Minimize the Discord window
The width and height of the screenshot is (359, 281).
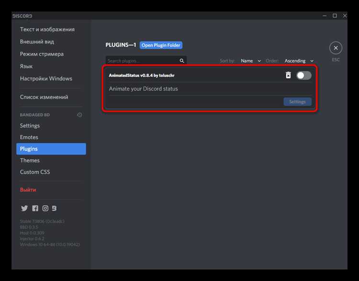click(x=324, y=16)
